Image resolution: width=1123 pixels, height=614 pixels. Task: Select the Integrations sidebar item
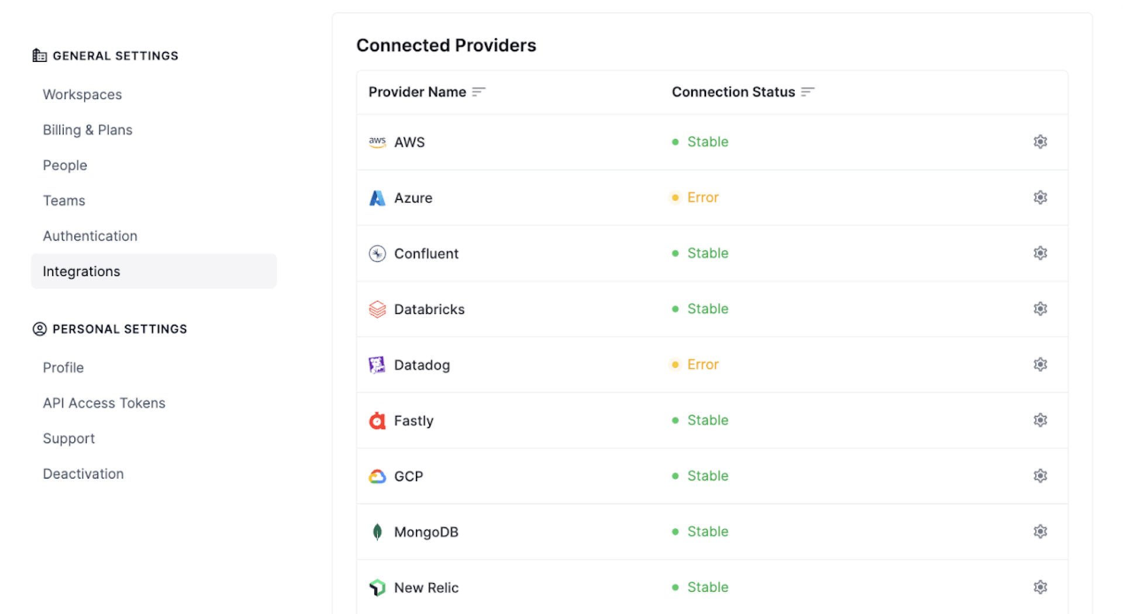pos(81,272)
